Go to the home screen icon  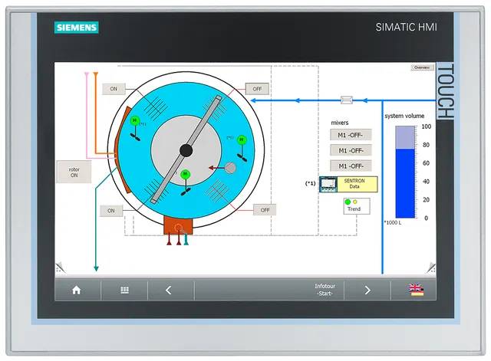(x=77, y=290)
